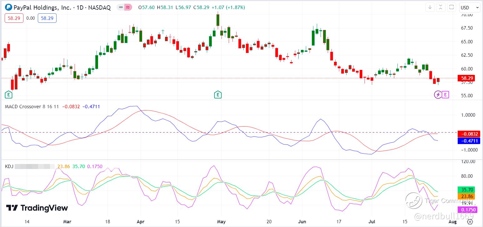Click orange 23.86 value in KDJ legend
The height and width of the screenshot is (227, 483).
[64, 167]
